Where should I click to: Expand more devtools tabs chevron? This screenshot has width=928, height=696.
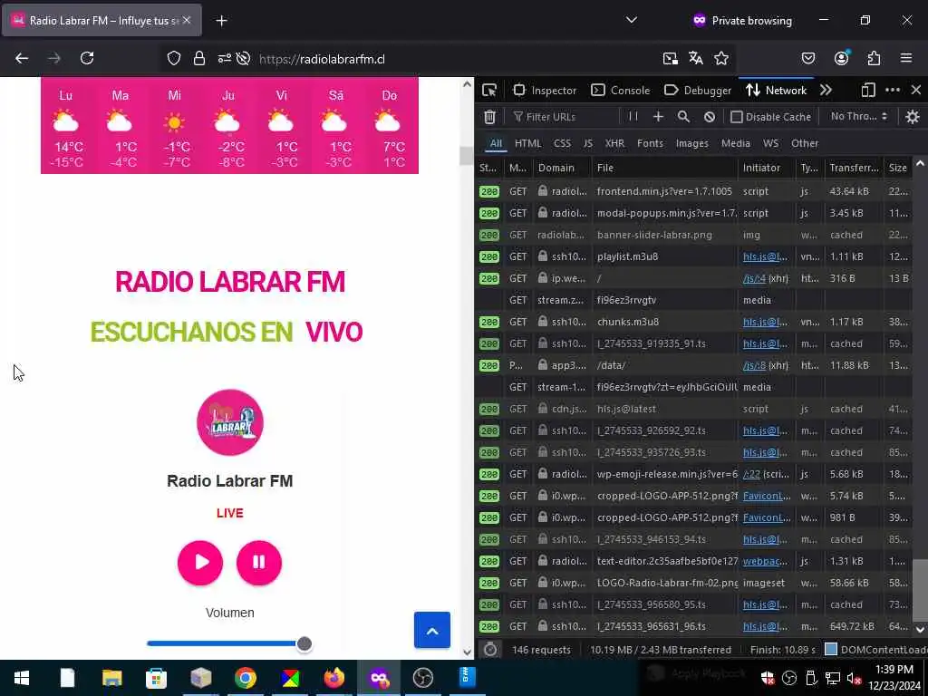pos(826,90)
